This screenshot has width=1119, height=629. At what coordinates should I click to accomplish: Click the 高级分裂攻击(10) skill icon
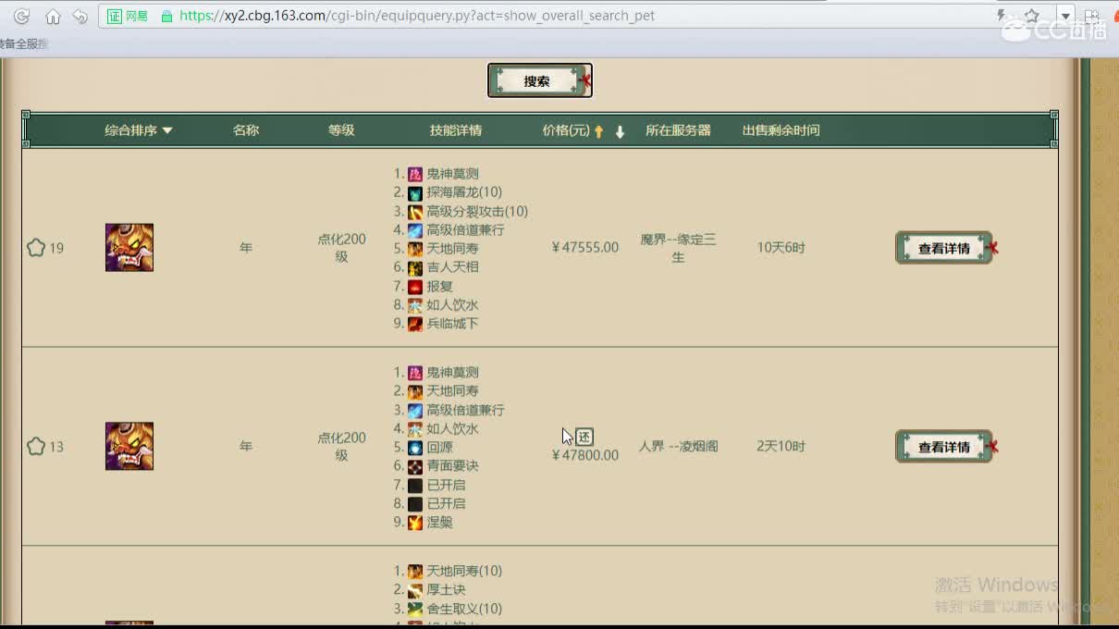415,212
